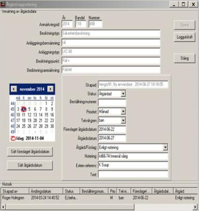
Task: Click Idag: 2014-11-04 link
Action: pyautogui.click(x=30, y=138)
